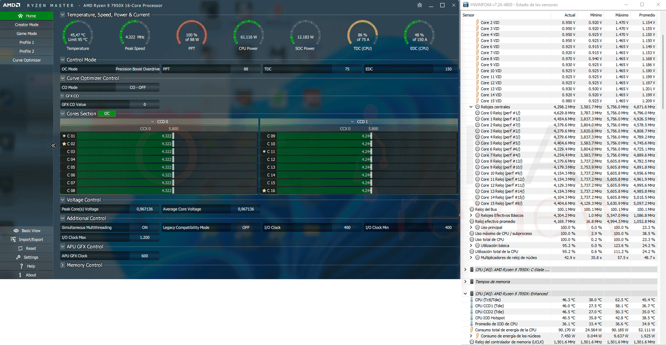Collapse the Temperature, Speed, Power & Current section
The width and height of the screenshot is (666, 345).
point(63,15)
